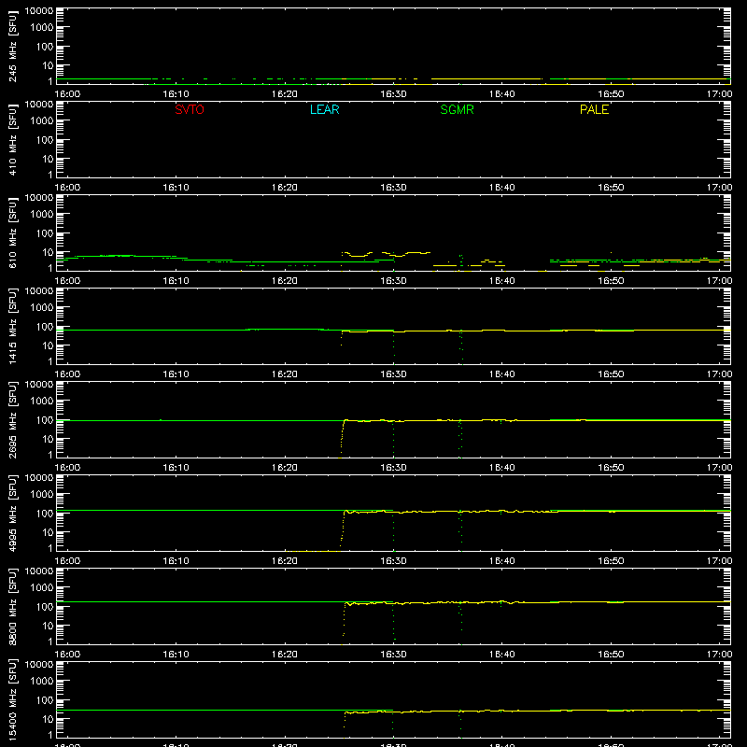
Task: Click the yellow bump trace in the 610 MHz plot
Action: pos(386,254)
